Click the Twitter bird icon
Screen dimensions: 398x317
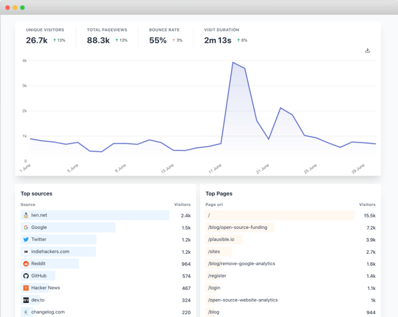(x=26, y=239)
